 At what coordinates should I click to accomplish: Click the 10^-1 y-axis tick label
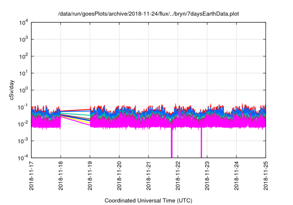(23, 108)
